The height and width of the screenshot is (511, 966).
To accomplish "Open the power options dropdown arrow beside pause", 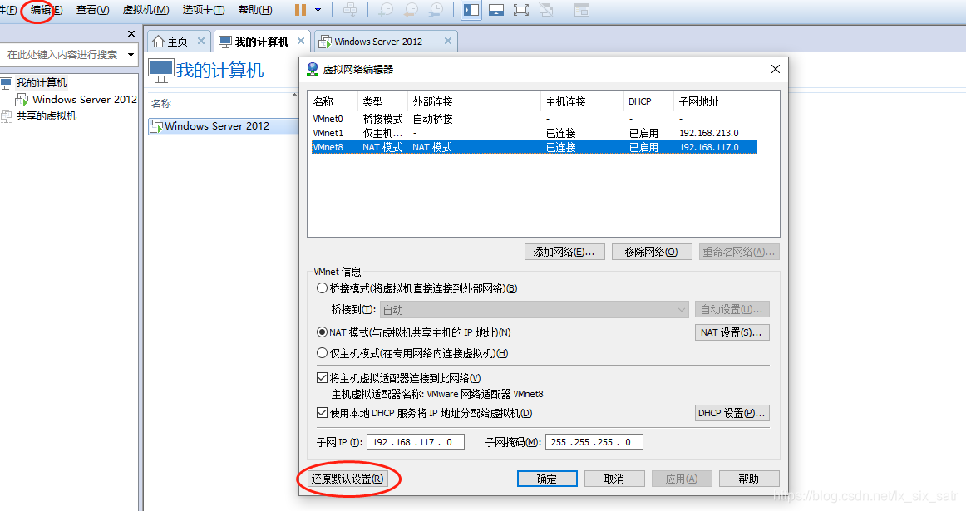I will click(x=318, y=10).
